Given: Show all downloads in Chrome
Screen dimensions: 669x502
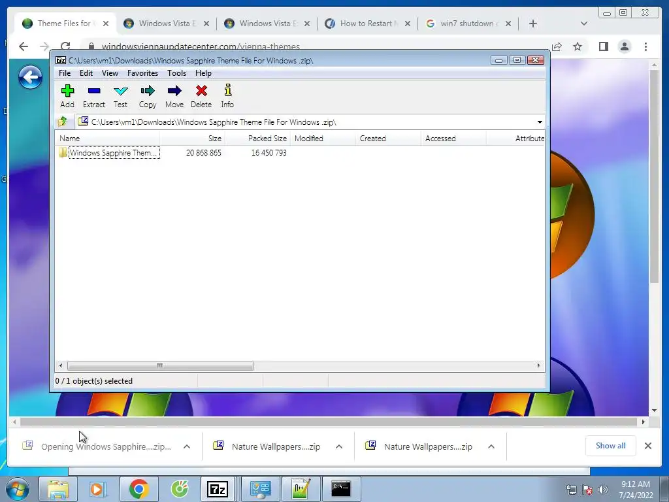Looking at the screenshot, I should tap(611, 446).
